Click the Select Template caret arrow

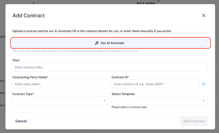(x=204, y=101)
